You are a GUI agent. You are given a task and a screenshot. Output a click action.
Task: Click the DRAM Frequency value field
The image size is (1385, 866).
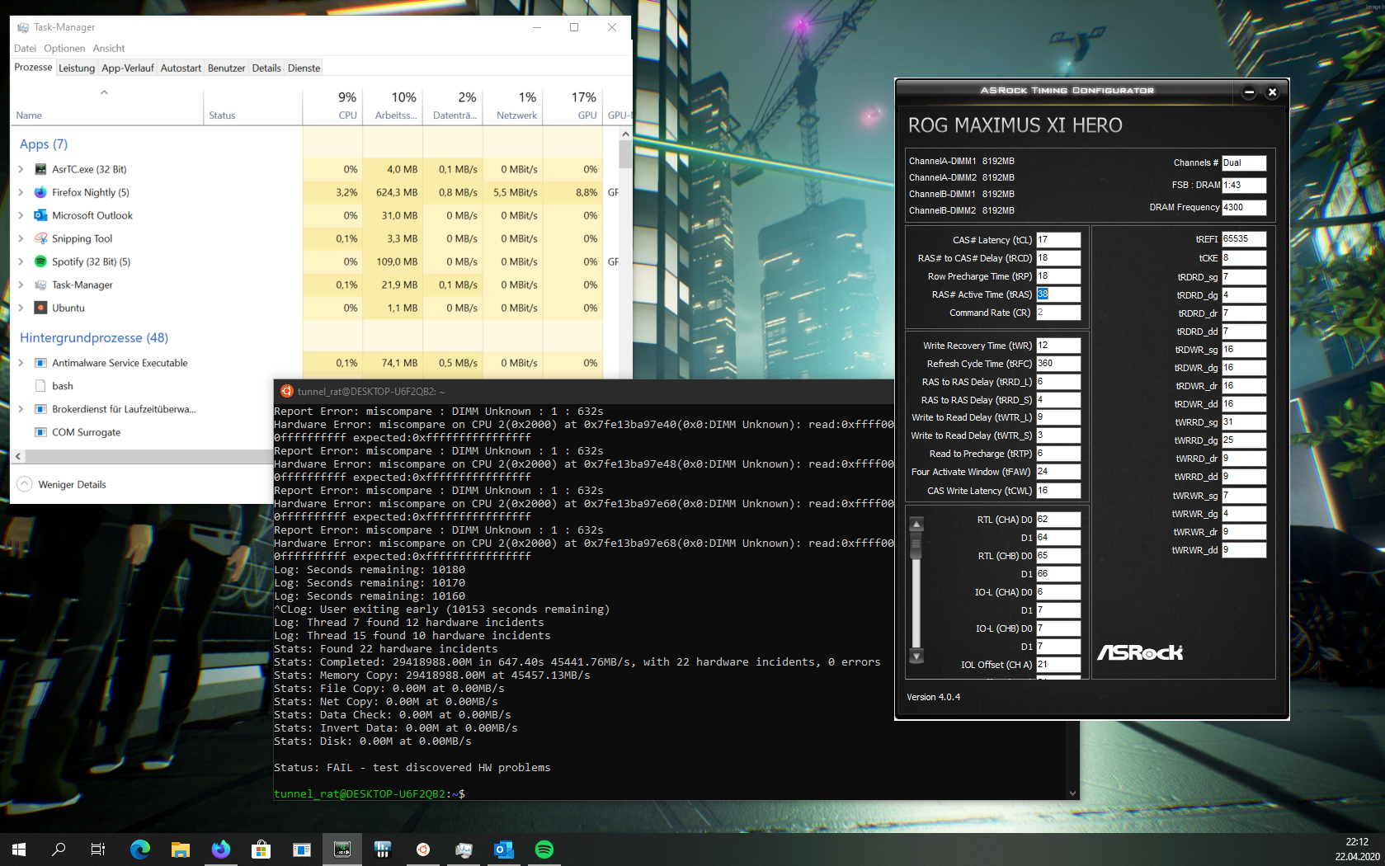point(1243,208)
